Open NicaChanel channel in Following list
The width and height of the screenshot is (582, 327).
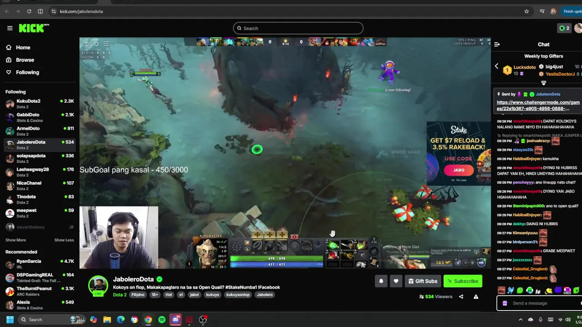click(x=40, y=185)
